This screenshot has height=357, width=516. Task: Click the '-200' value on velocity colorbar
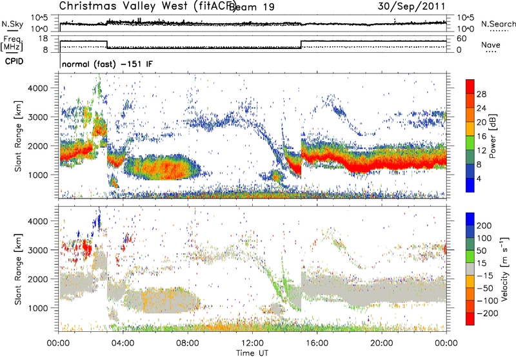pyautogui.click(x=488, y=313)
